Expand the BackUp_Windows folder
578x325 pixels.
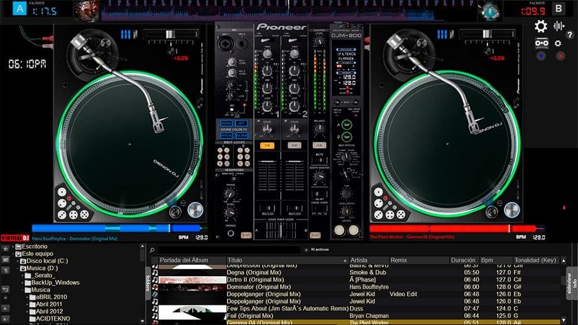(x=23, y=283)
